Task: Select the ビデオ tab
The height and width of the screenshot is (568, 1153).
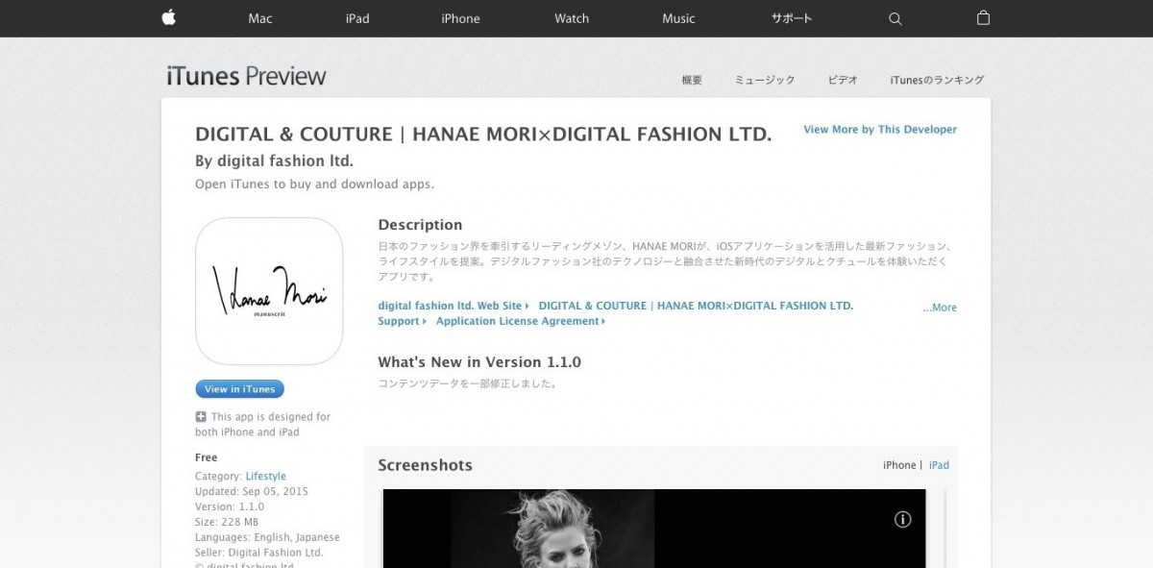Action: click(x=843, y=80)
